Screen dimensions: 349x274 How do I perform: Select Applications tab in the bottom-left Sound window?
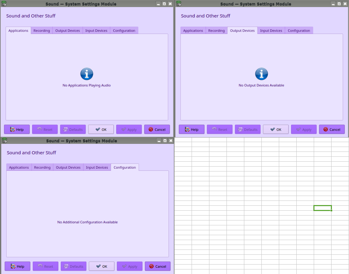(19, 168)
